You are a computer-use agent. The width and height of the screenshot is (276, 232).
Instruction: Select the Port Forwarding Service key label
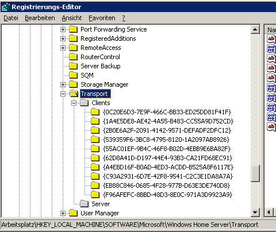[x=114, y=29]
